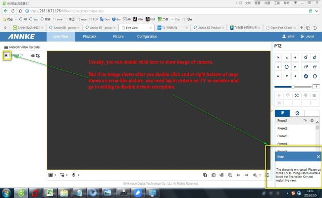
Task: Go to previous page arrow
Action: pyautogui.click(x=239, y=175)
